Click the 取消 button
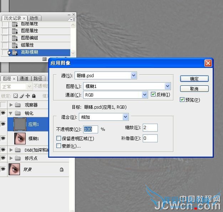This screenshot has height=212, width=223. [x=194, y=89]
